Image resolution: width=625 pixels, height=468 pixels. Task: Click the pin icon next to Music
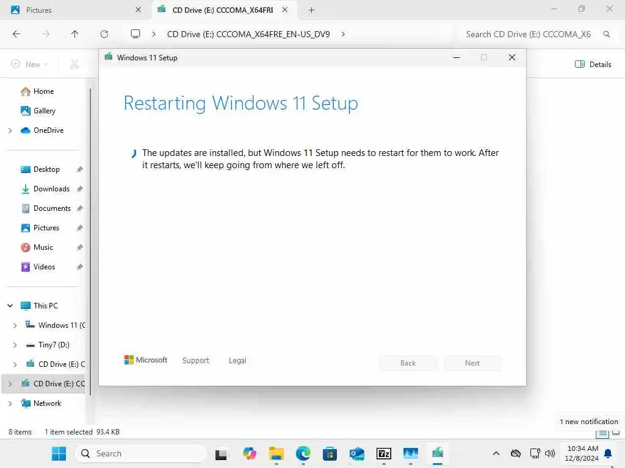point(80,247)
